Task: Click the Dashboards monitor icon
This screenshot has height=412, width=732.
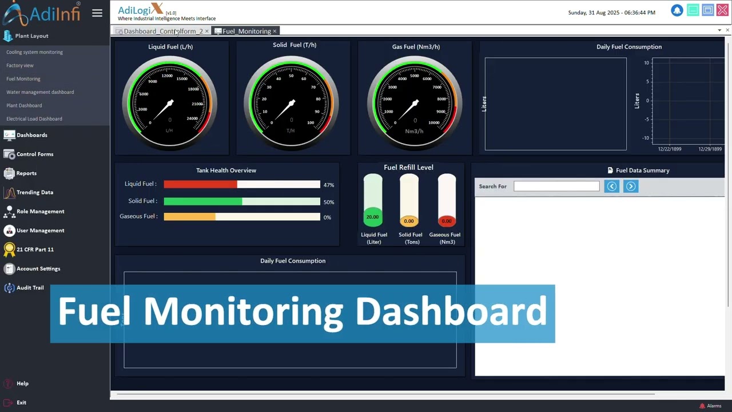Action: [9, 135]
